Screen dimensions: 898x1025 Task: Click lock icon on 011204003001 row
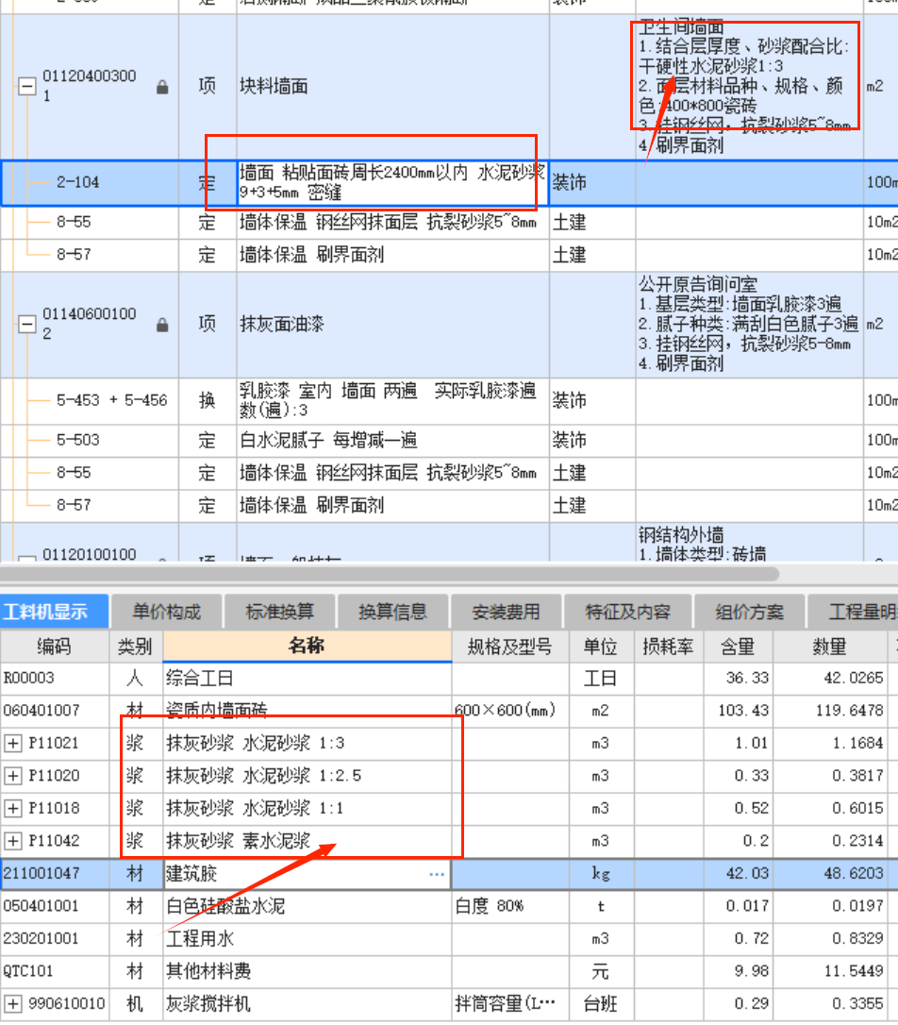coord(162,86)
